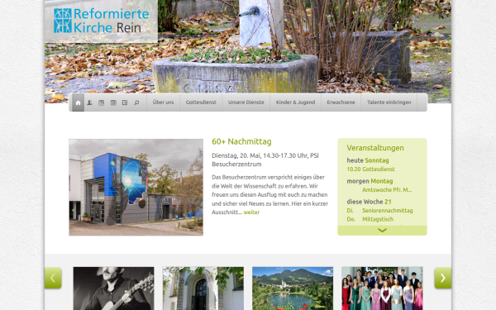Open the search magnifier icon
The image size is (496, 310).
136,103
